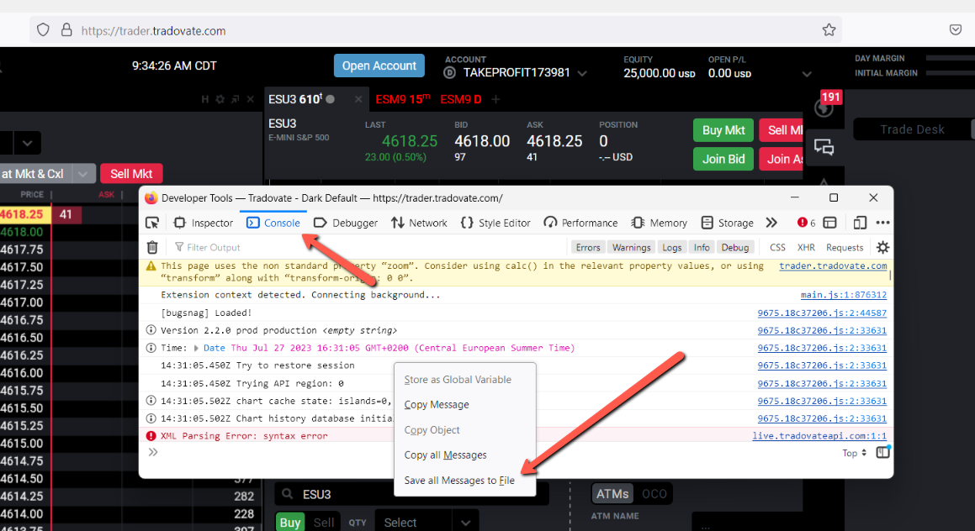Click the search icon beside ESU3 field
Image resolution: width=975 pixels, height=531 pixels.
pyautogui.click(x=287, y=494)
